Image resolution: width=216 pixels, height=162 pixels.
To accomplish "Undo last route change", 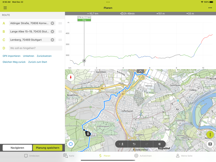I will [134, 144].
